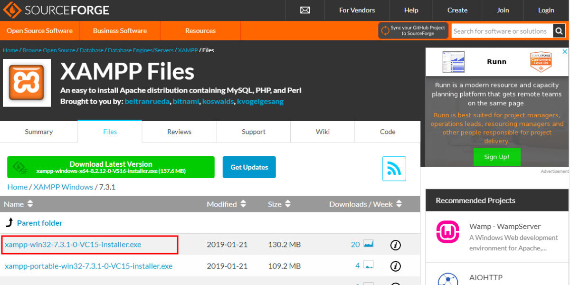The image size is (570, 285).
Task: Click Join in top bar
Action: tap(503, 10)
